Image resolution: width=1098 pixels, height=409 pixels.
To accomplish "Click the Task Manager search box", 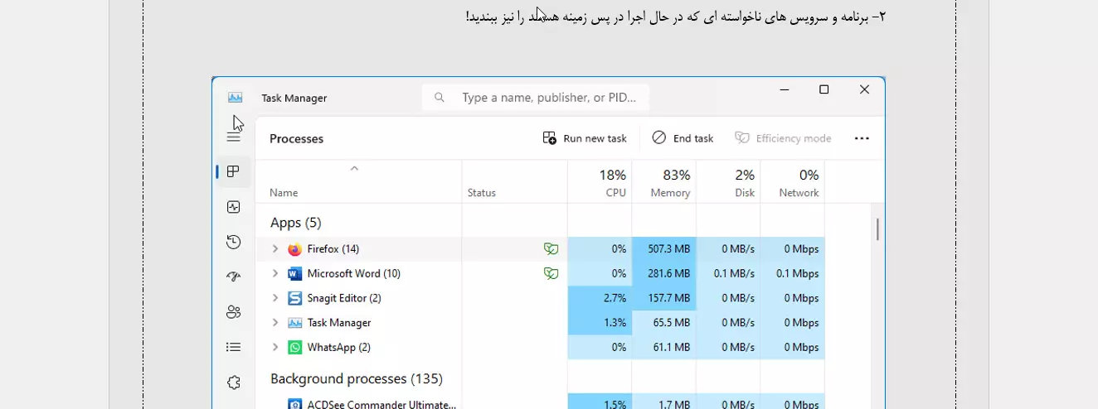I will 547,98.
